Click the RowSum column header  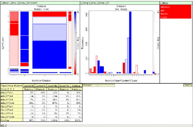coord(76,86)
